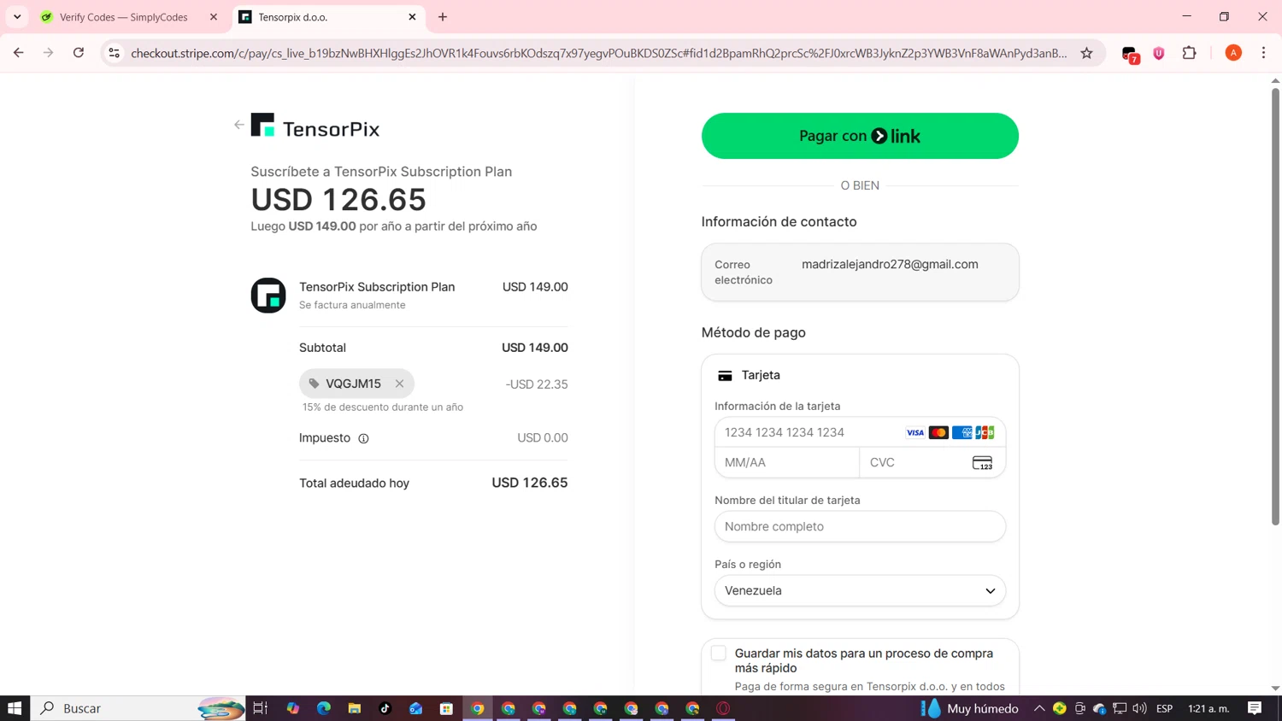Open Outlook from the taskbar

coord(416,708)
